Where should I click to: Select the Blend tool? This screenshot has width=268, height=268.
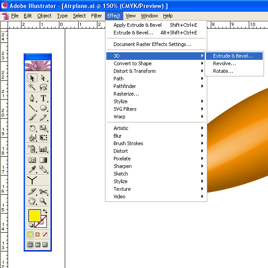click(x=43, y=169)
